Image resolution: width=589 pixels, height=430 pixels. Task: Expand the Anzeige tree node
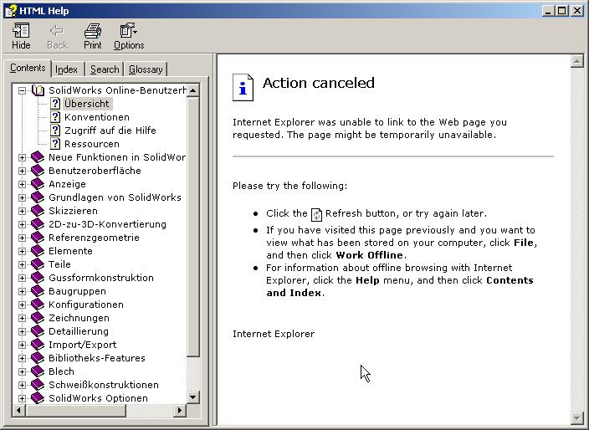(22, 184)
